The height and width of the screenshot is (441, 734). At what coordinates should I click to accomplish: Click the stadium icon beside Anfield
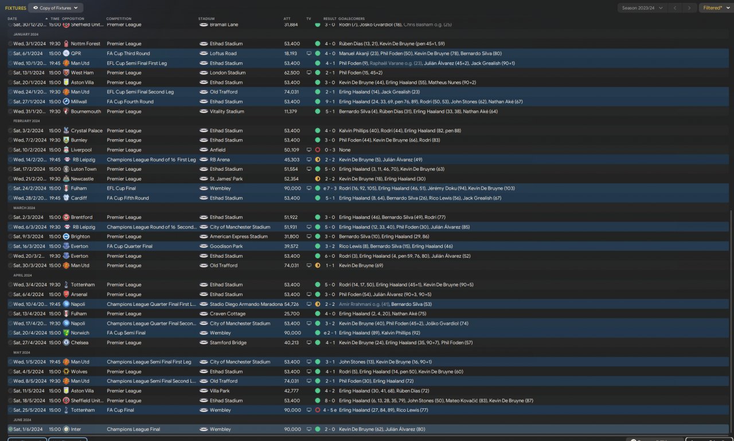tap(204, 150)
